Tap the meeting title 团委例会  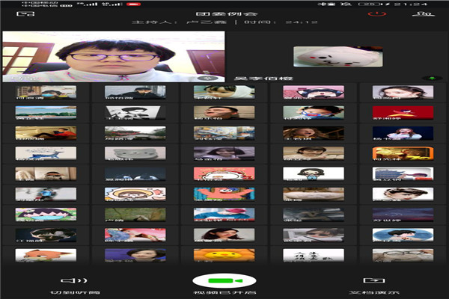(x=224, y=12)
